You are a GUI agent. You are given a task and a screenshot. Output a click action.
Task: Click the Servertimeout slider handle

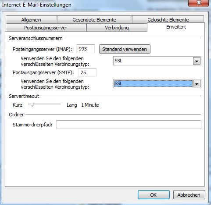(32, 105)
